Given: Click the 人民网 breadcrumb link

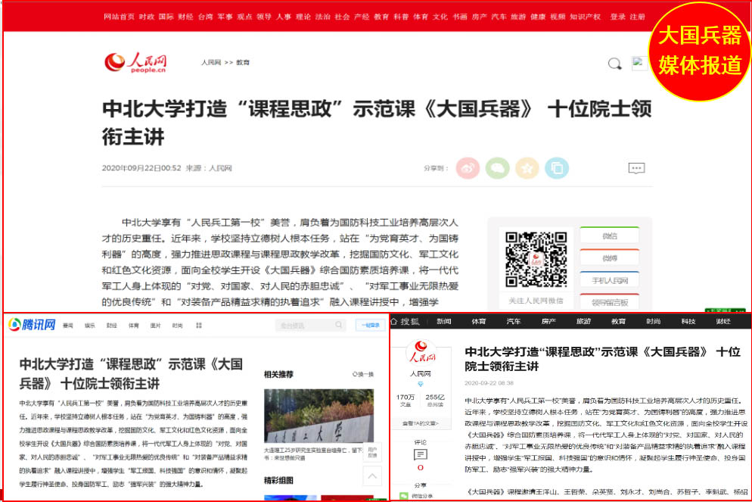Looking at the screenshot, I should pyautogui.click(x=211, y=62).
